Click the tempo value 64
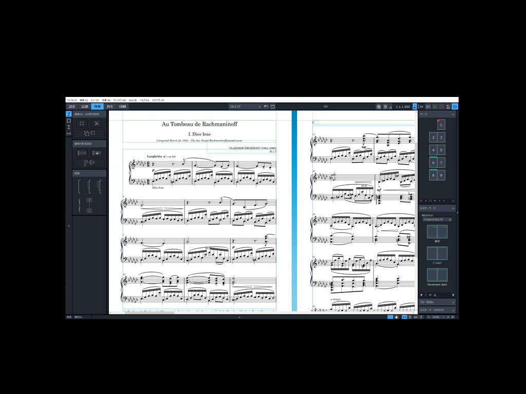Image resolution: width=526 pixels, height=394 pixels. pyautogui.click(x=421, y=107)
